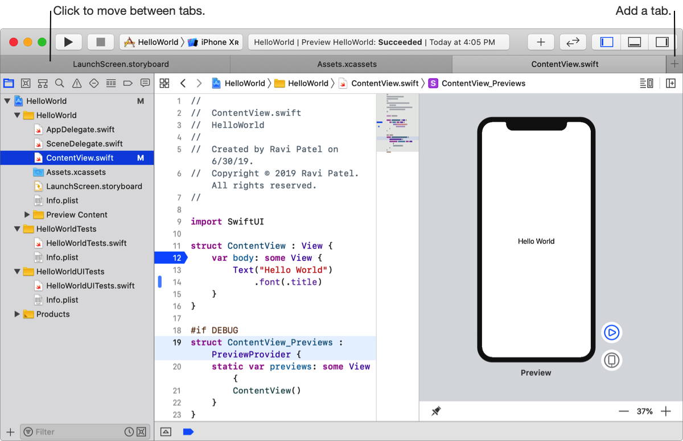683x441 pixels.
Task: Add an editor on the right
Action: [x=671, y=84]
